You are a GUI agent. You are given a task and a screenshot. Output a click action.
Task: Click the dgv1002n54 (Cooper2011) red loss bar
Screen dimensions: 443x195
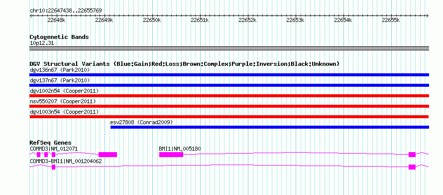tap(229, 96)
